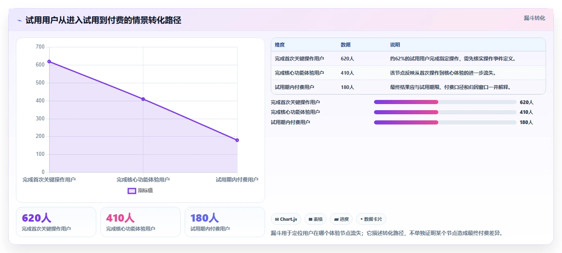
Task: Click the Chart.js chip
Action: [x=286, y=219]
